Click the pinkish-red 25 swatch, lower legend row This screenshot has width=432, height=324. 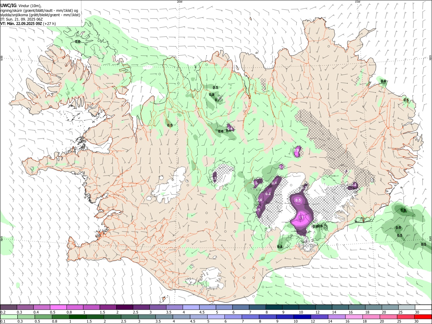coord(405,317)
